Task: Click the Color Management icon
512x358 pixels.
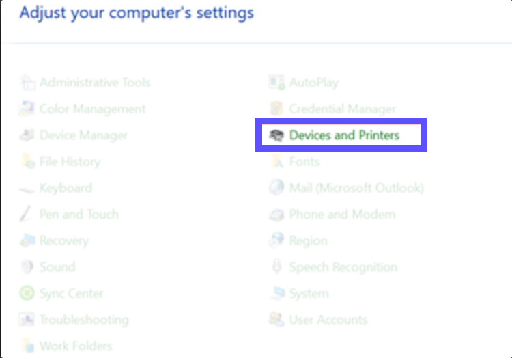Action: point(27,109)
